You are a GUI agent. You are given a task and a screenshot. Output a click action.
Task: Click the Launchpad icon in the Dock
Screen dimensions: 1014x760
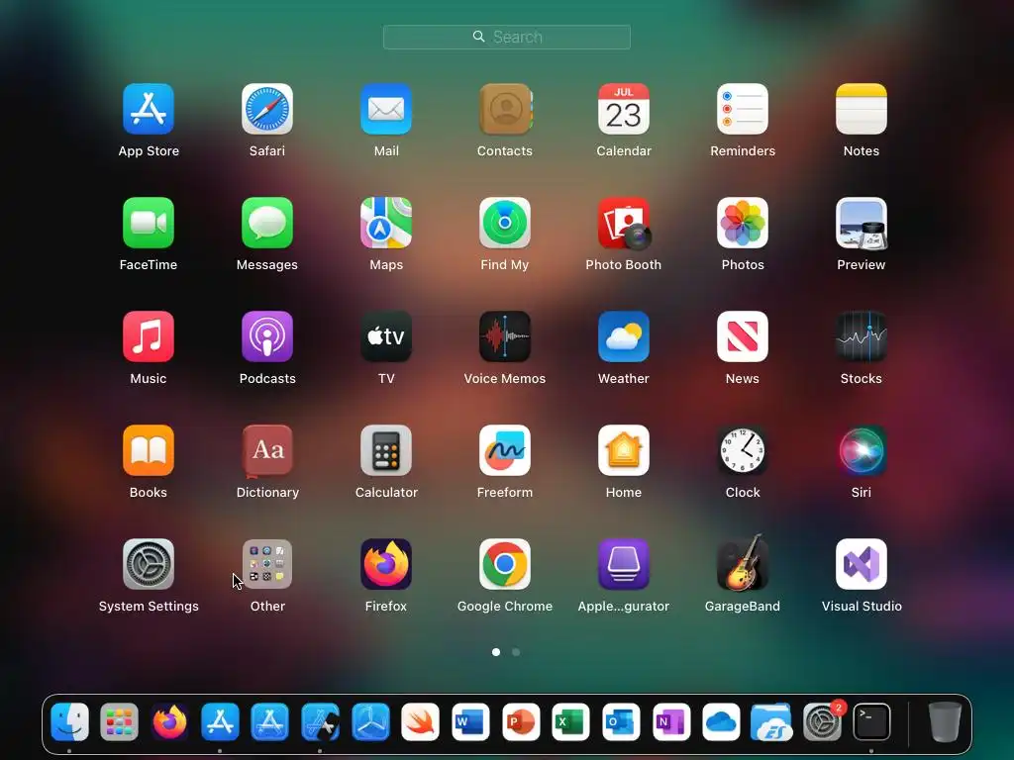120,721
